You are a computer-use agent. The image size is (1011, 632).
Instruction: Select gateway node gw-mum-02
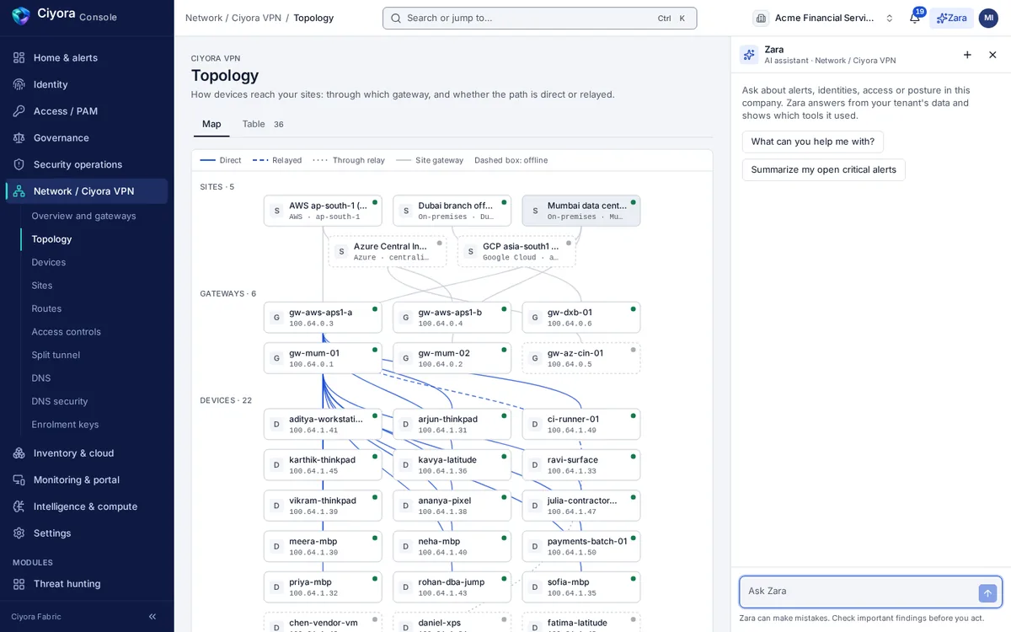452,358
